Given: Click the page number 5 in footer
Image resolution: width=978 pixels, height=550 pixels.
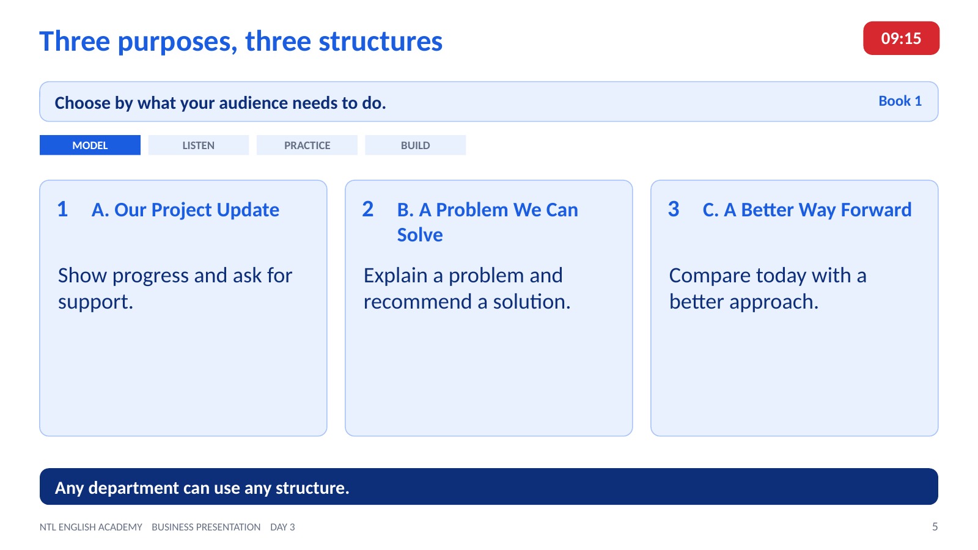Looking at the screenshot, I should (x=935, y=527).
